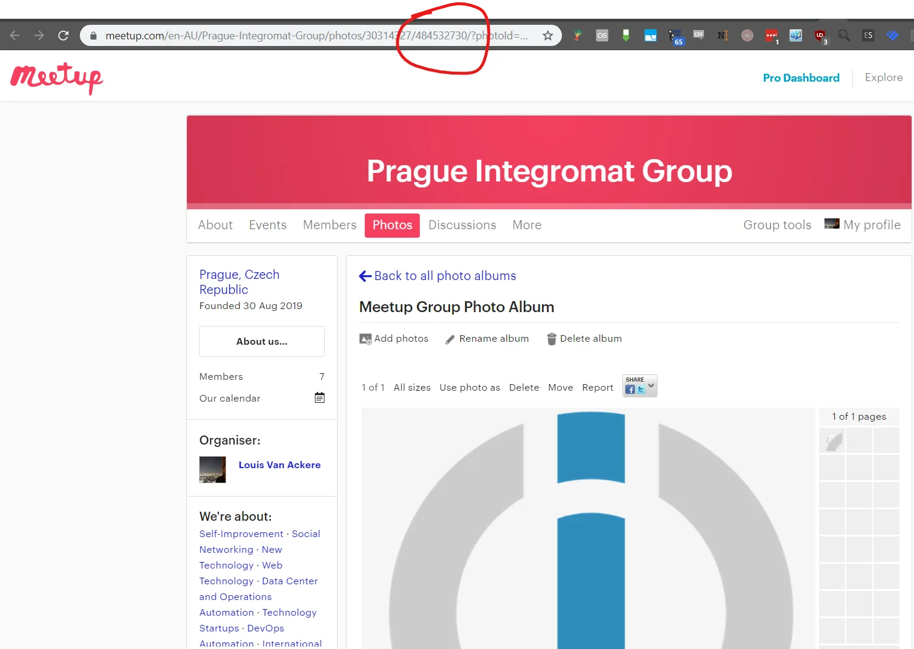The width and height of the screenshot is (914, 649).
Task: Share the photo on Twitter
Action: [x=641, y=390]
